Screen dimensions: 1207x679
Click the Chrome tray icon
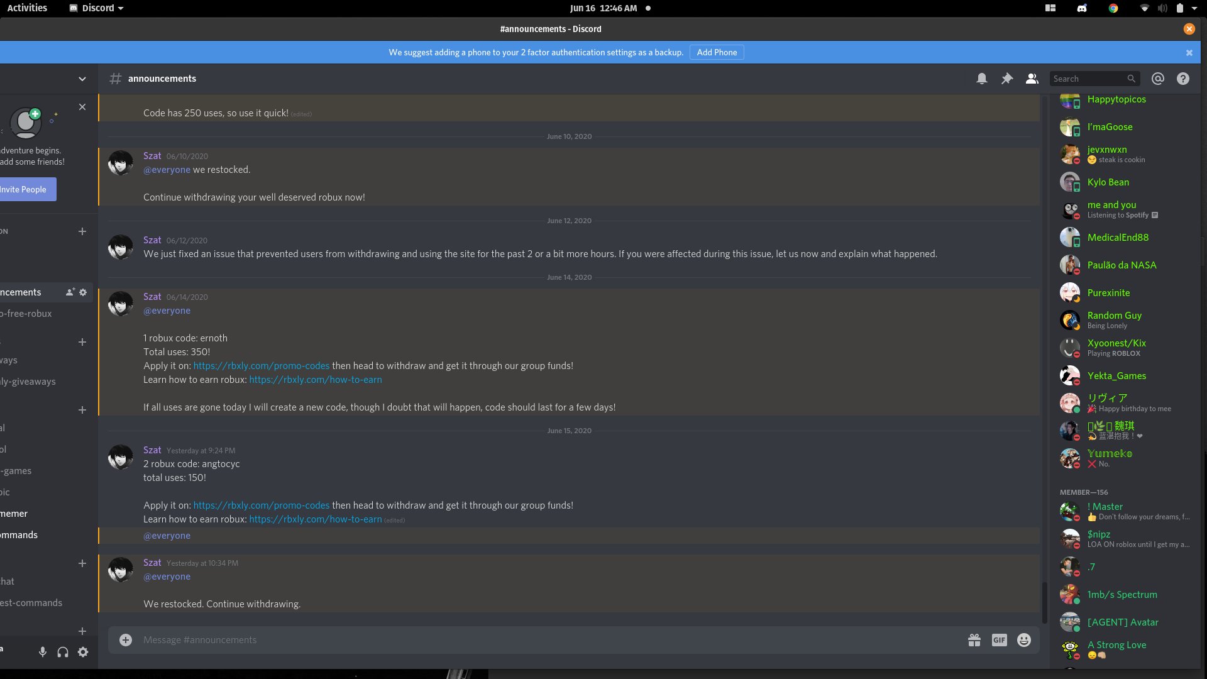[1113, 8]
